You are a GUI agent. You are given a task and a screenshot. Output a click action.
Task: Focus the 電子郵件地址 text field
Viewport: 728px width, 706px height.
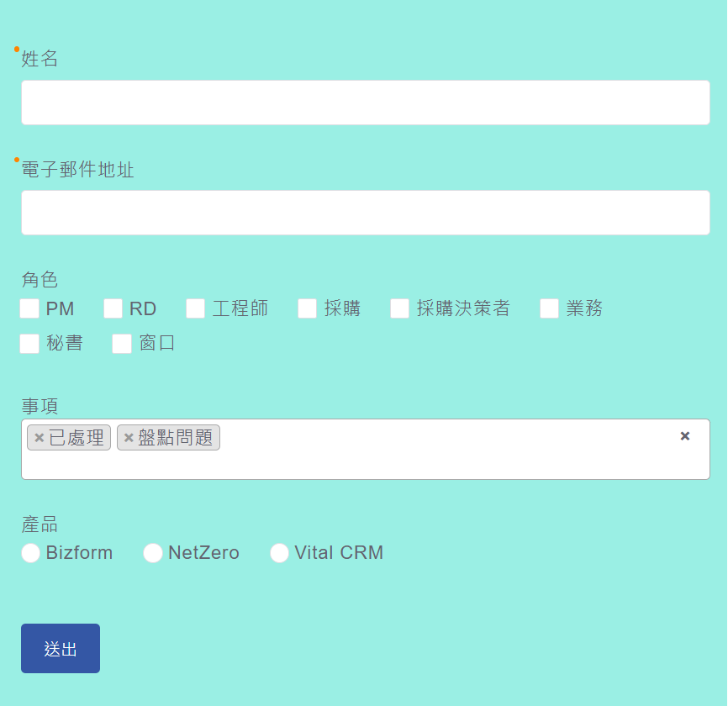(366, 213)
